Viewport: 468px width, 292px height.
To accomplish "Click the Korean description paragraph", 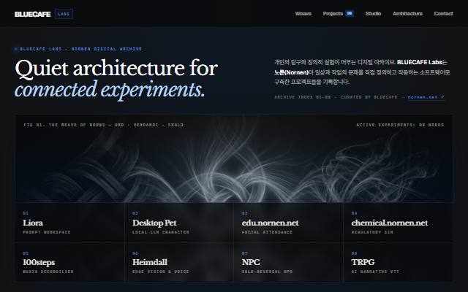I will pos(362,72).
